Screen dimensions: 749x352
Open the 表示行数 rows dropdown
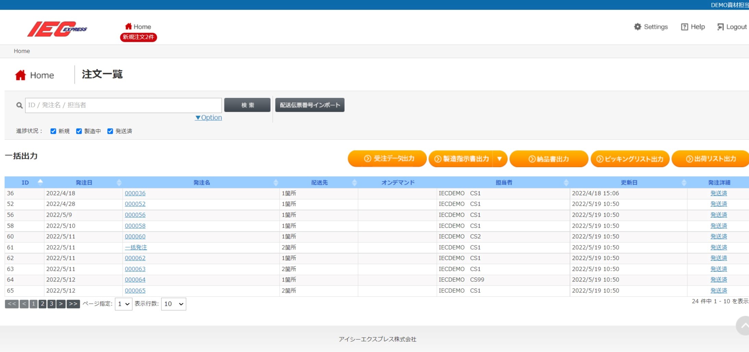[173, 304]
